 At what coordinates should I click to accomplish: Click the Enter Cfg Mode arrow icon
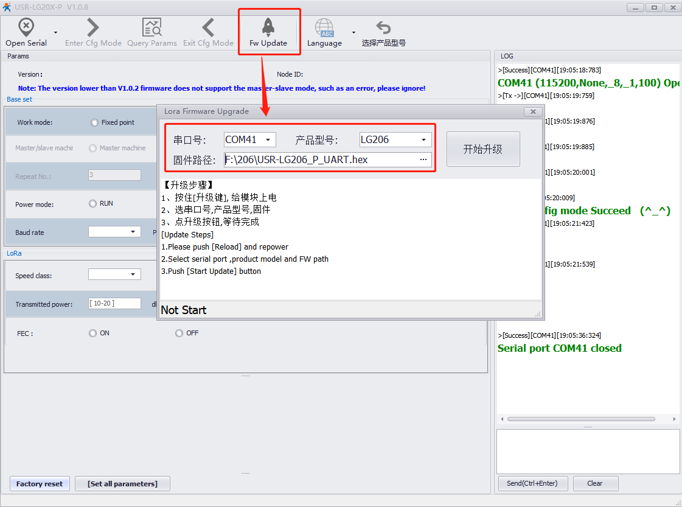[93, 27]
